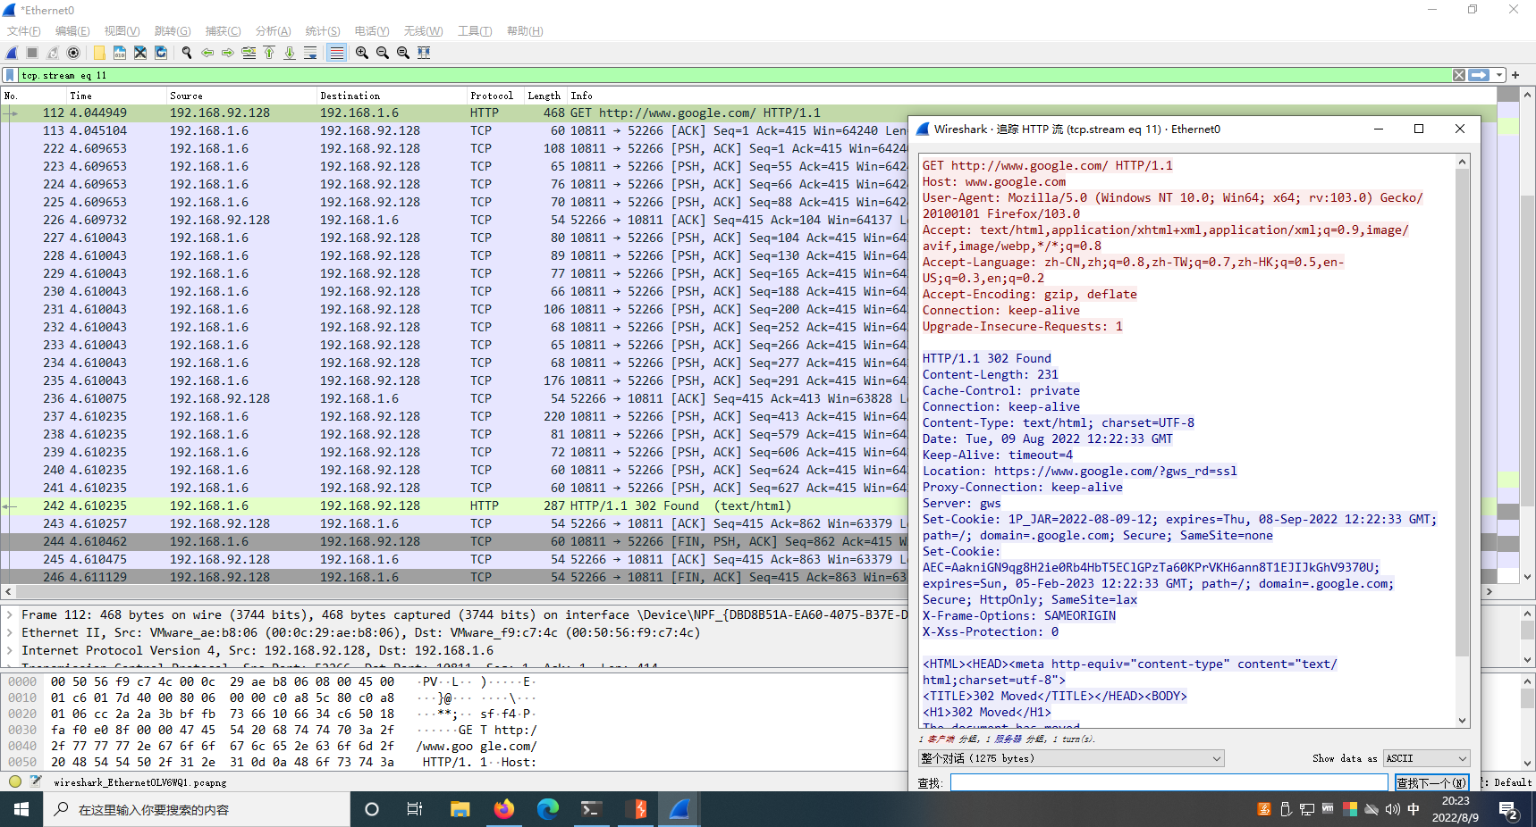Click the start capture shark fin icon
This screenshot has width=1536, height=827.
[x=13, y=53]
